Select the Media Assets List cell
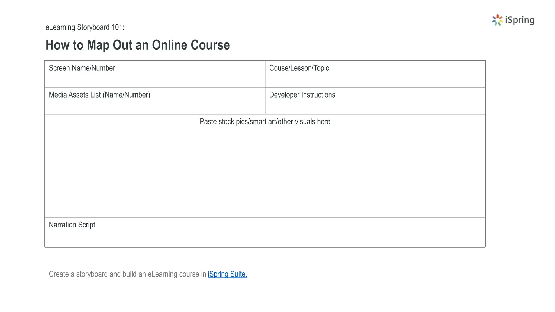The image size is (555, 312). tap(154, 104)
